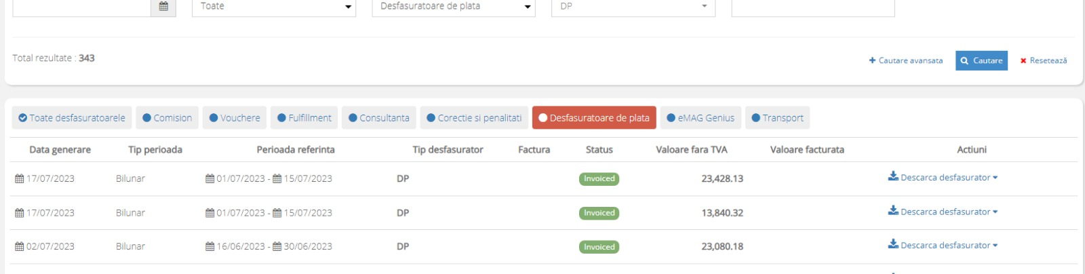Click the download icon for the 23,428.13 row
Viewport: 1085px width, 274px height.
[893, 177]
